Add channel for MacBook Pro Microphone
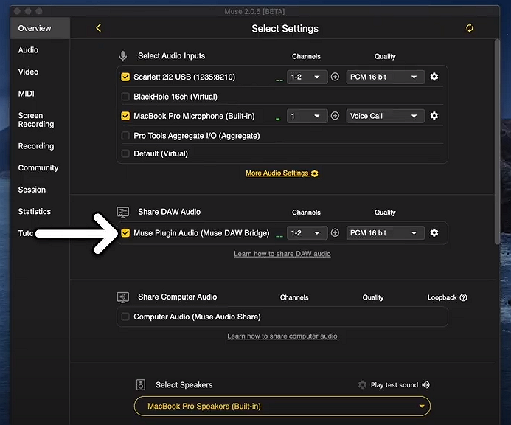511x425 pixels. pos(335,116)
